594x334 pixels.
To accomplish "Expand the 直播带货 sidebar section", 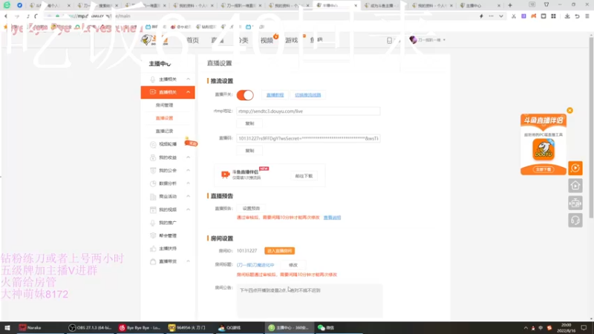I will click(189, 262).
